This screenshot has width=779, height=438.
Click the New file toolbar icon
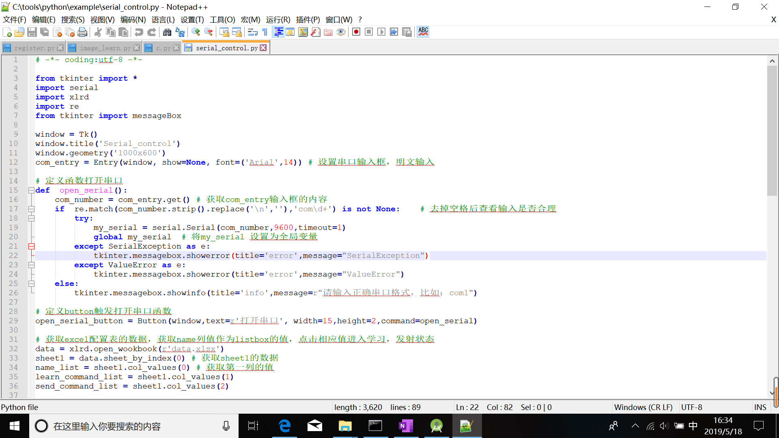[7, 32]
